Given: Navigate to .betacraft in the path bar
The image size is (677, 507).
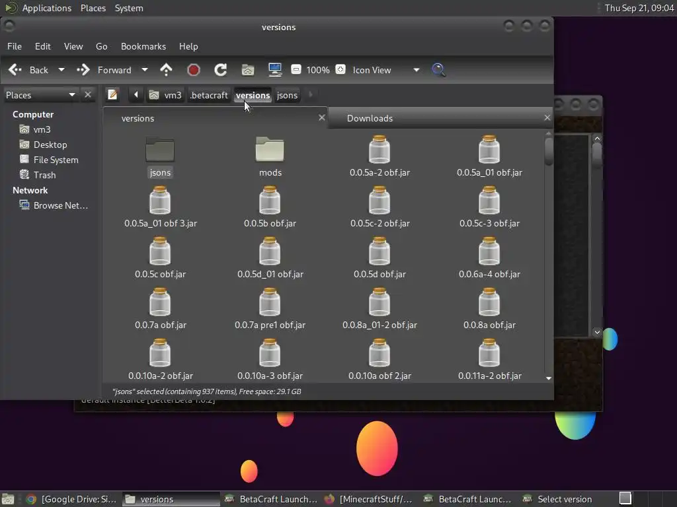Looking at the screenshot, I should (x=208, y=95).
